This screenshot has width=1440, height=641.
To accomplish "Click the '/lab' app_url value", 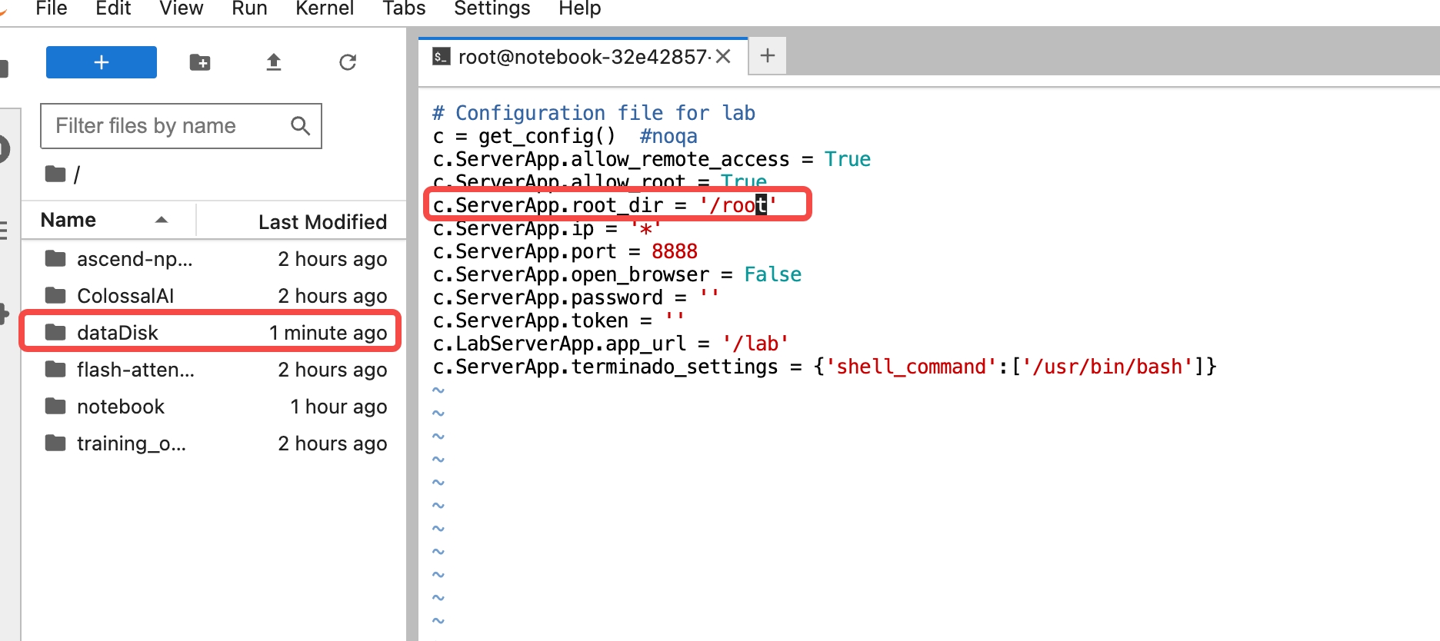I will [755, 344].
